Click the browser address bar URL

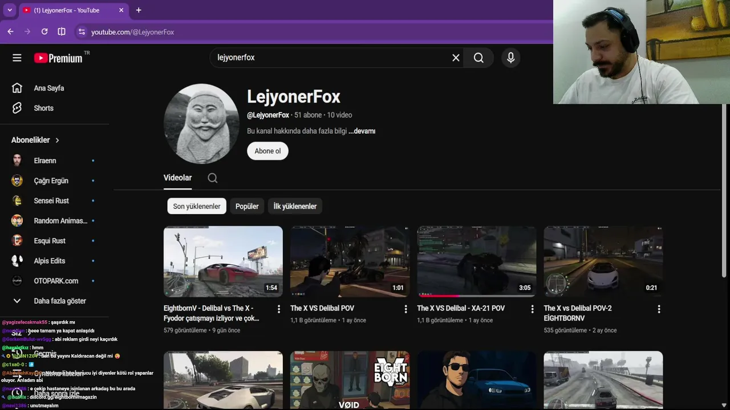point(132,32)
